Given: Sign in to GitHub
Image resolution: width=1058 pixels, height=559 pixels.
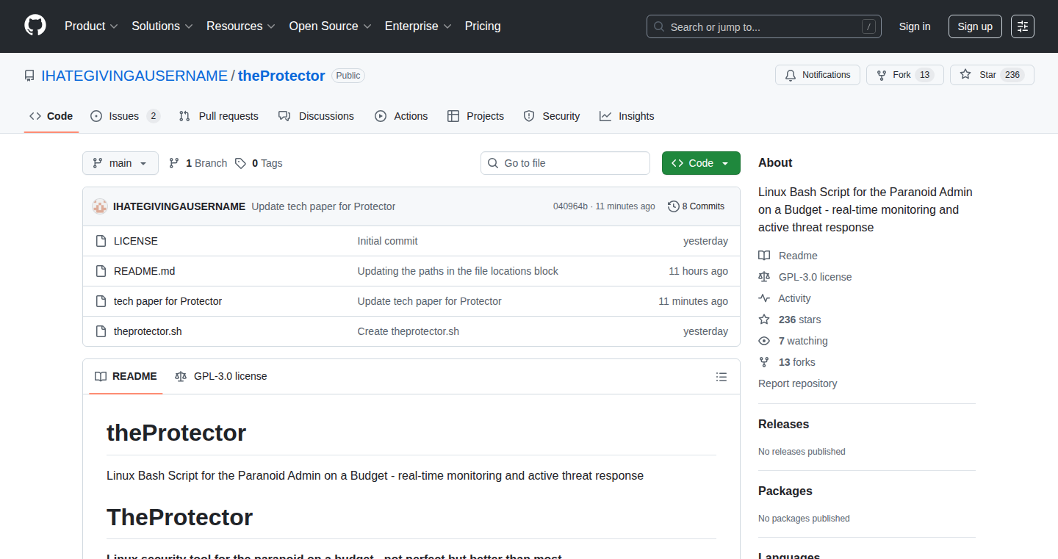Looking at the screenshot, I should click(915, 26).
